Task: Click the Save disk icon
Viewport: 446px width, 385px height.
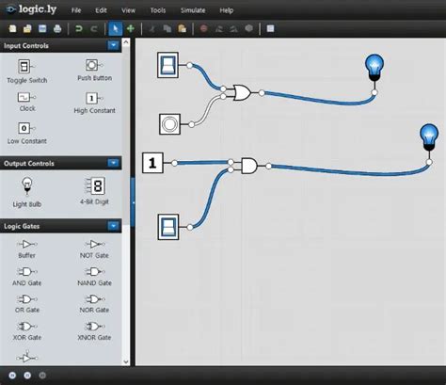Action: pyautogui.click(x=42, y=29)
